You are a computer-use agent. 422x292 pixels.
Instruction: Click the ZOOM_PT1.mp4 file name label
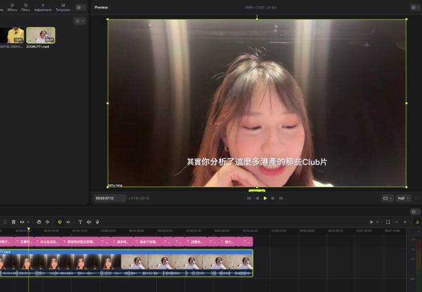click(38, 47)
